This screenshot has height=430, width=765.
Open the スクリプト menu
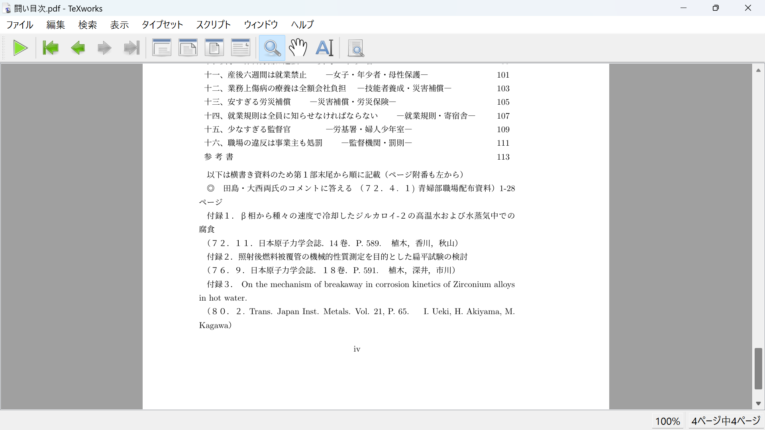[214, 25]
